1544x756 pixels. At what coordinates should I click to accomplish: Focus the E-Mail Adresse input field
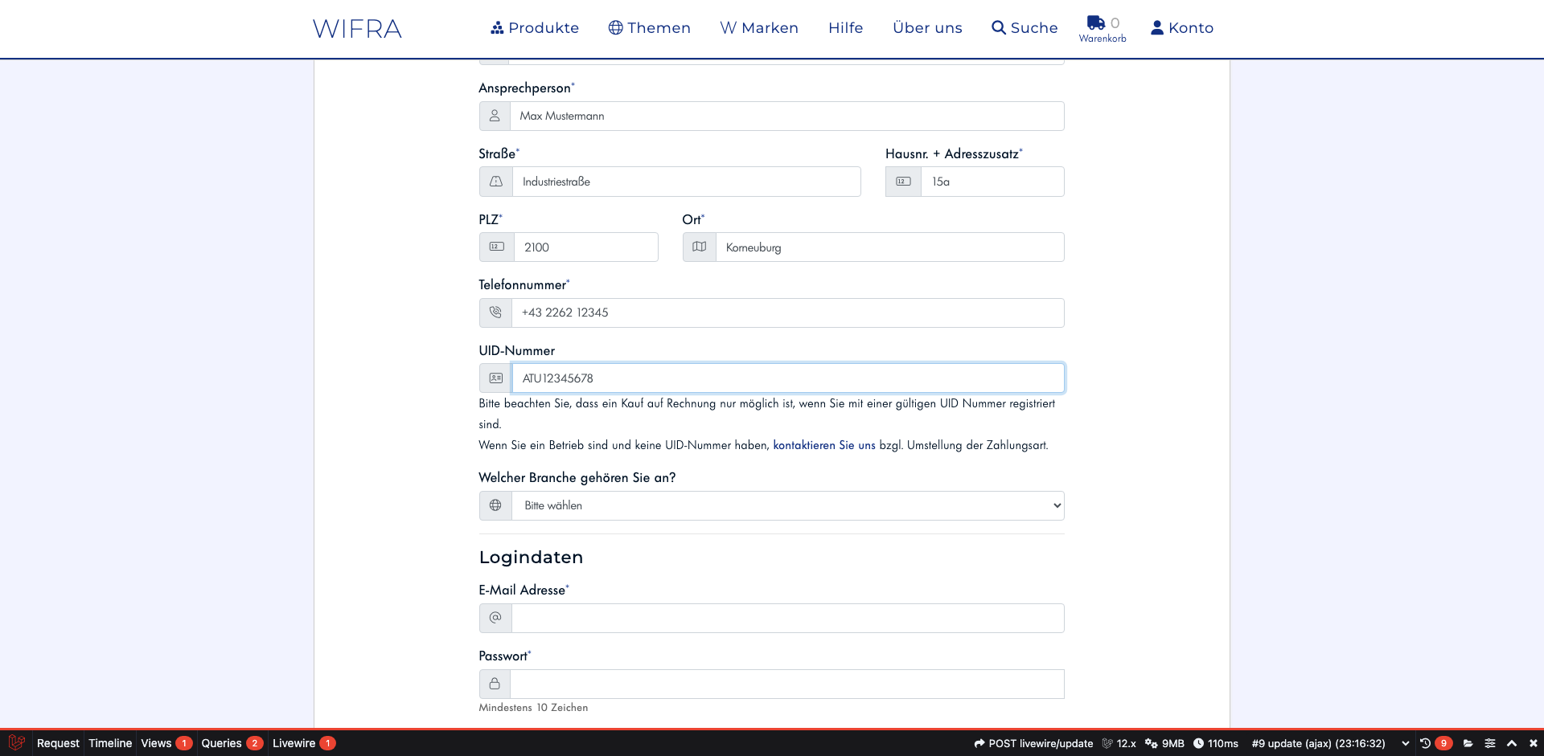click(787, 618)
